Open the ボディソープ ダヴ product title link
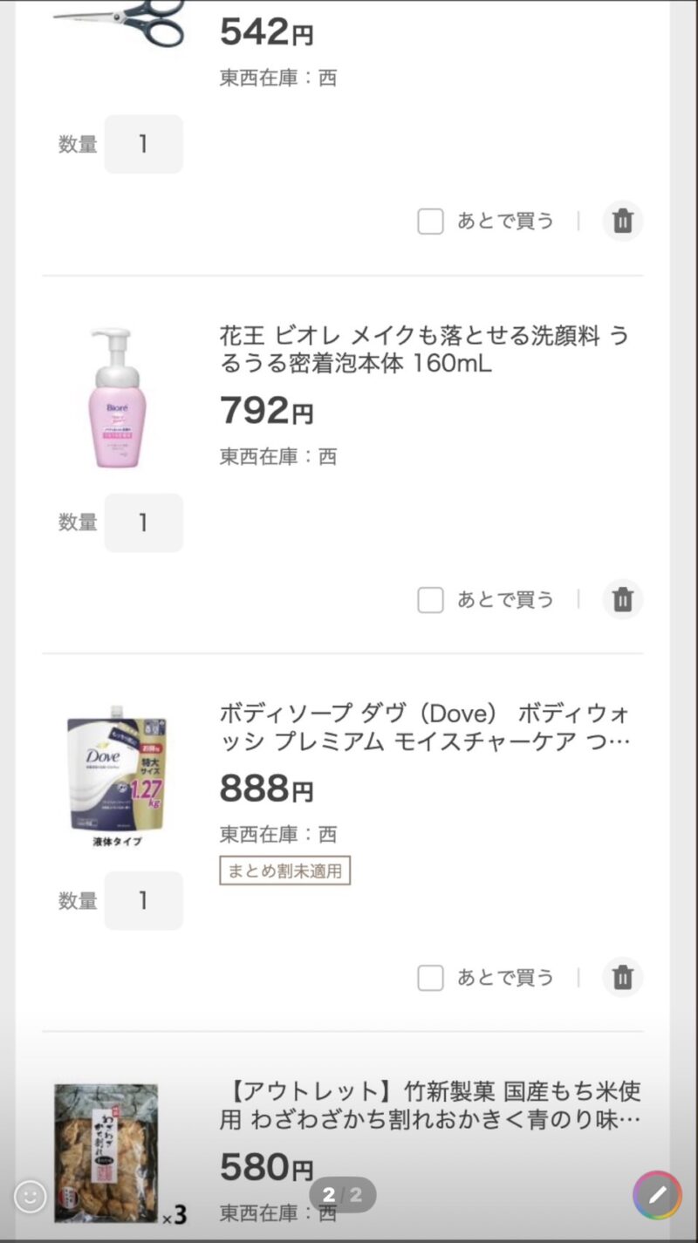 [x=424, y=727]
